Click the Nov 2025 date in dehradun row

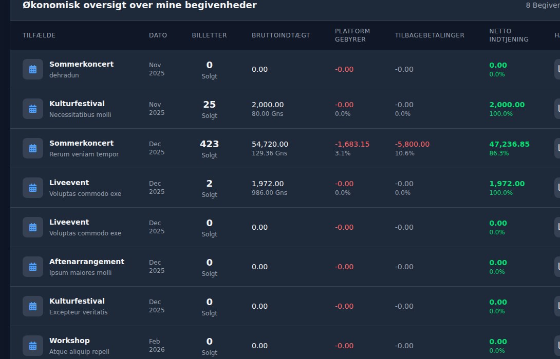pyautogui.click(x=157, y=69)
